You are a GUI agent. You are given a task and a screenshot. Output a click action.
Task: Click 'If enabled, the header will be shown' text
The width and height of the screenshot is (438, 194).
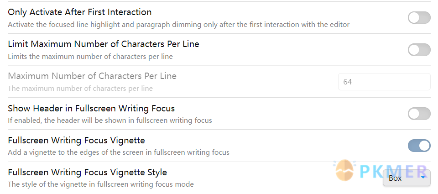110,121
